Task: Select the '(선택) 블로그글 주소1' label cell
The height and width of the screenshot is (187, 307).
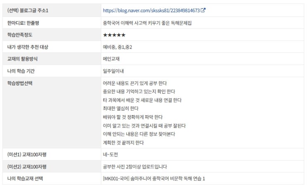Action: pos(52,10)
